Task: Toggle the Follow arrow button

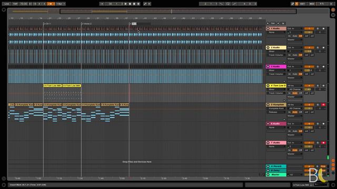Action: tap(102, 4)
